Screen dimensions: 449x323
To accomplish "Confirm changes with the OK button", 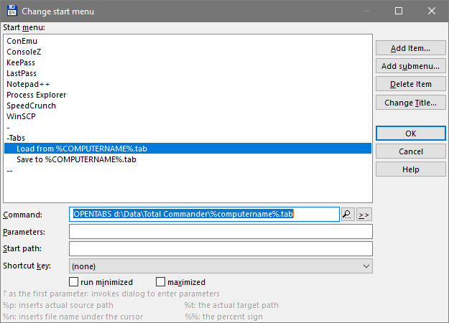I will coord(410,134).
